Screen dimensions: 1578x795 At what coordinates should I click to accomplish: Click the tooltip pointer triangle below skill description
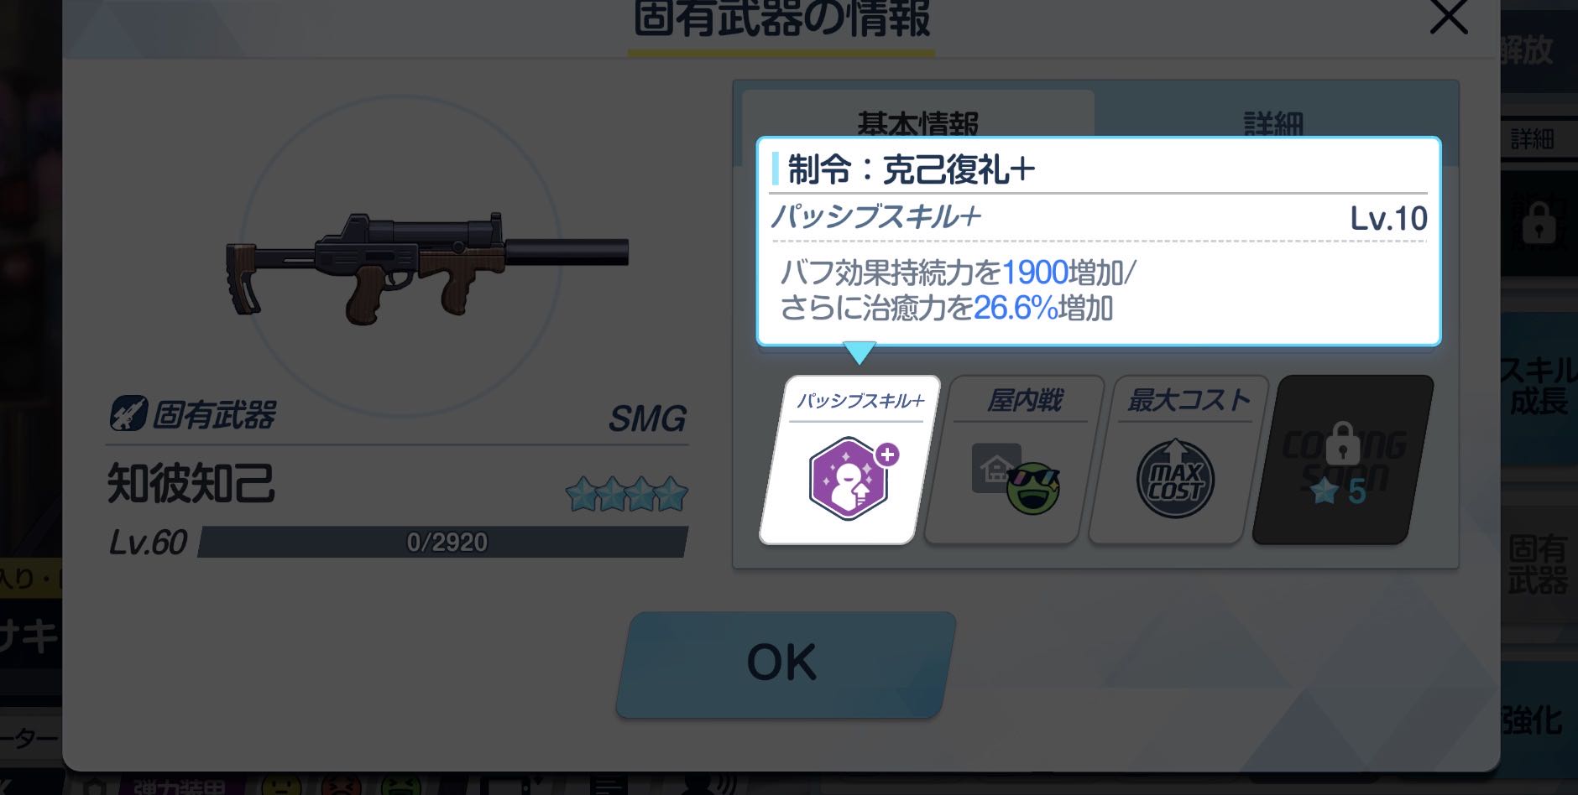859,352
